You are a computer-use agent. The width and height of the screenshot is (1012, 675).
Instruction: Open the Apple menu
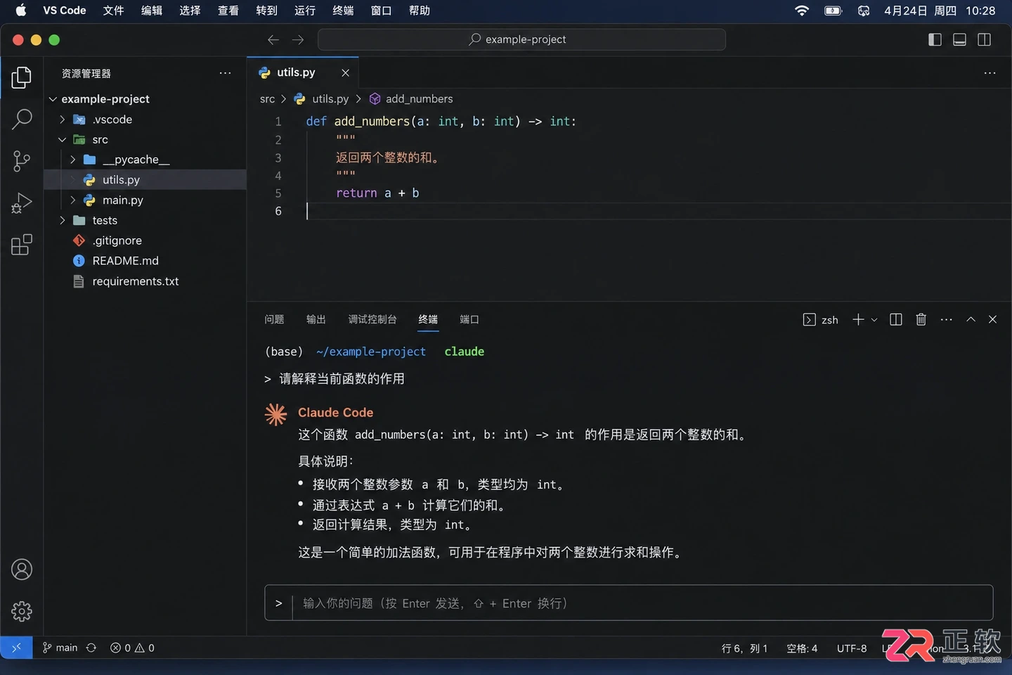coord(21,11)
